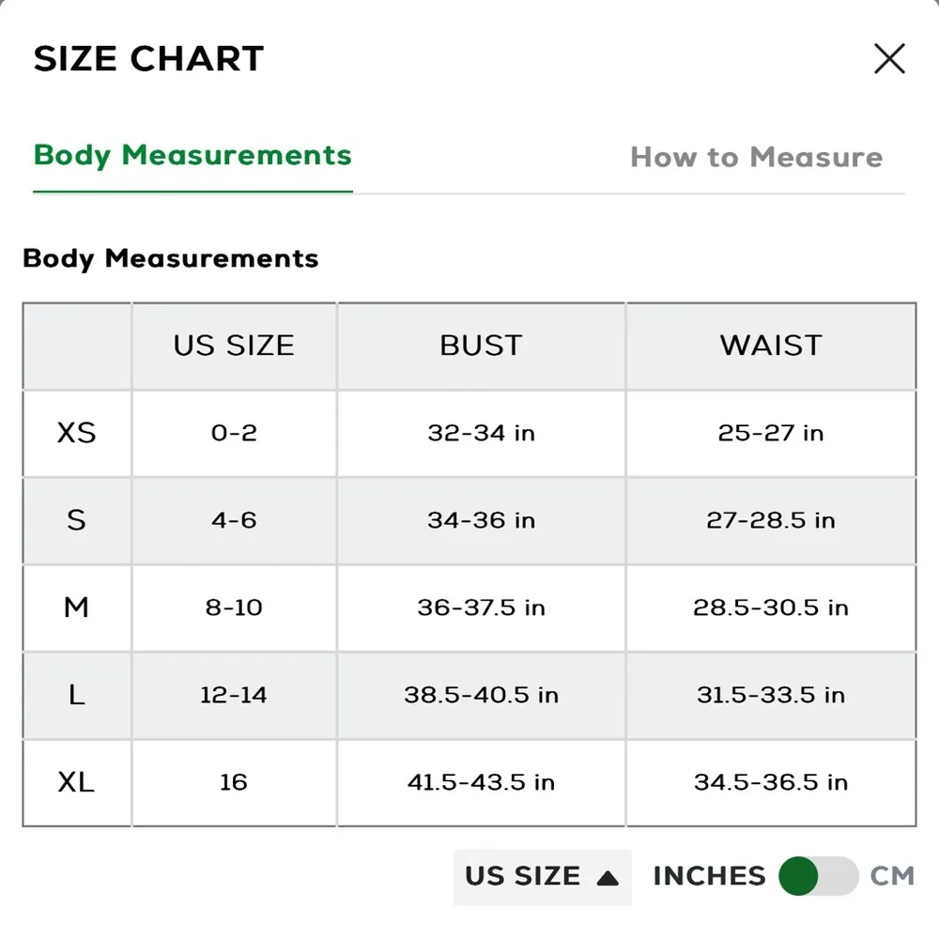Click the triangle arrow beside US SIZE
The width and height of the screenshot is (939, 939).
[608, 878]
